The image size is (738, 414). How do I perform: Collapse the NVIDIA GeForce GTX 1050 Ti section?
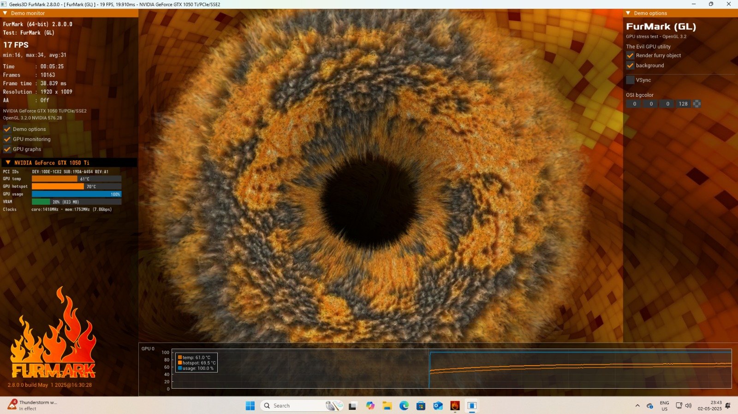point(8,163)
